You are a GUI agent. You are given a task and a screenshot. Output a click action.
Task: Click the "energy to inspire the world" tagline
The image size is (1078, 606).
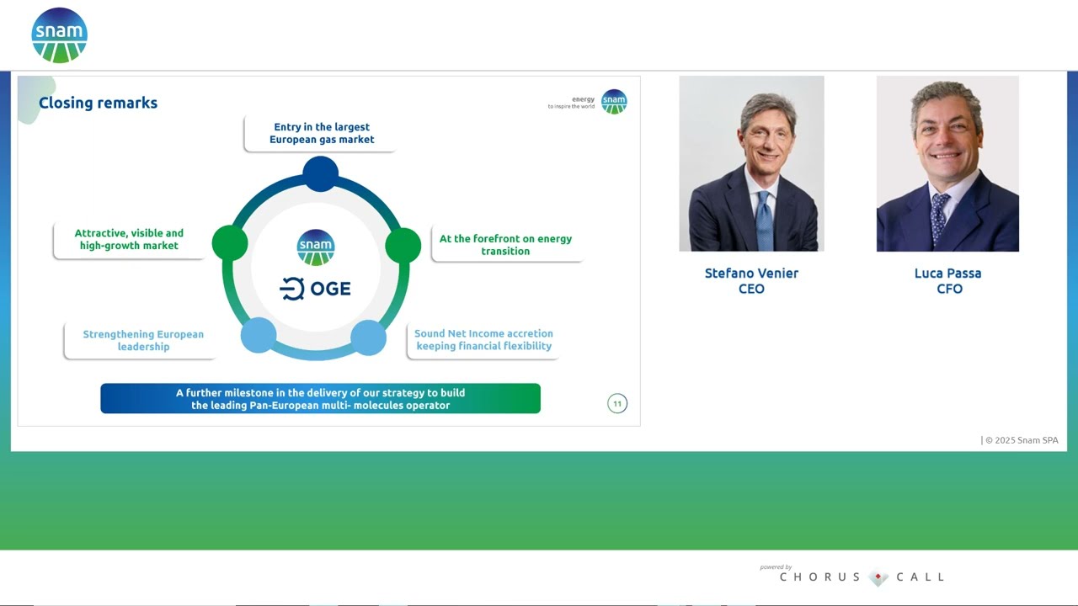[571, 103]
